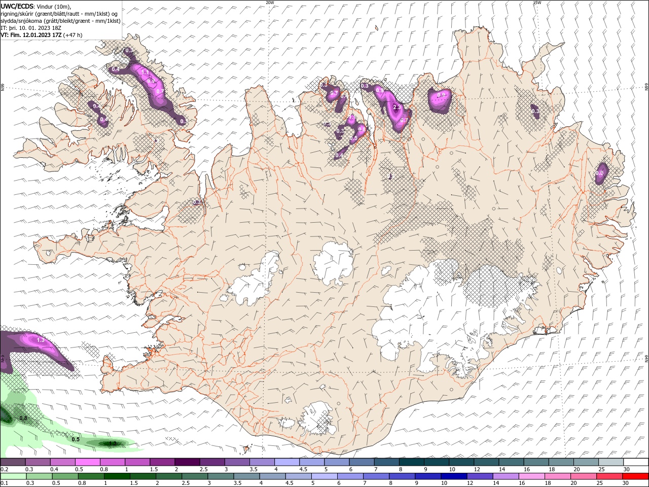Click the 1.1 snowfall value in the Westfjords
Viewport: 649px width, 487px height.
[x=145, y=73]
